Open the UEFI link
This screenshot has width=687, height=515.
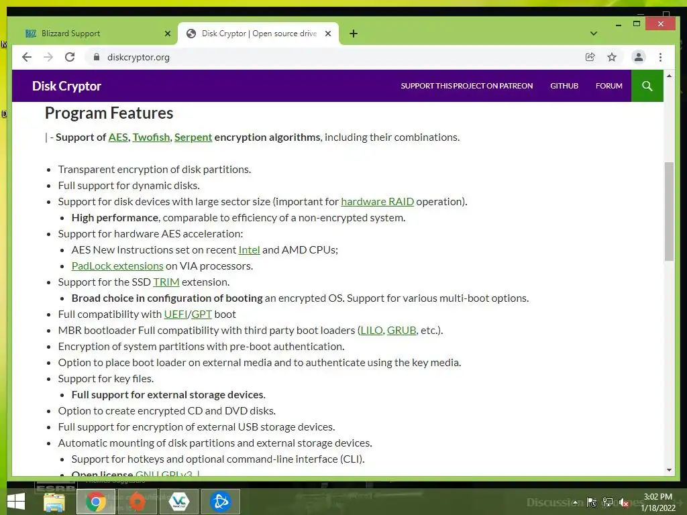(176, 314)
